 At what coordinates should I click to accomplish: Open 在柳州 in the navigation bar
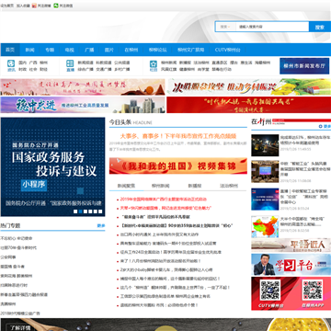tap(131, 50)
